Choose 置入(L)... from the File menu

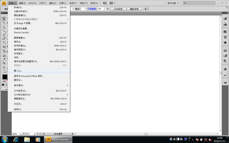tap(18, 71)
